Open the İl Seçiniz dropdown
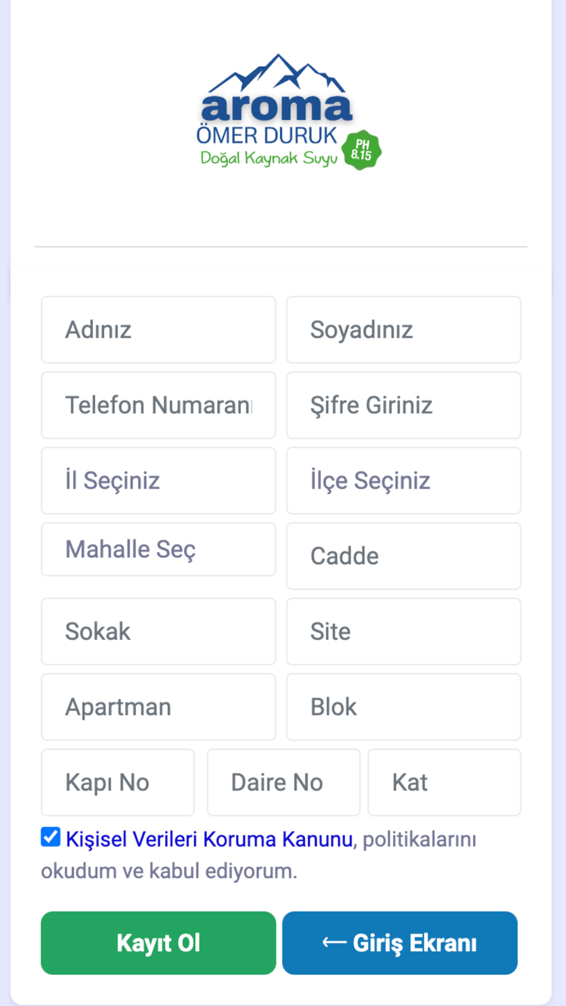This screenshot has width=566, height=1006. click(158, 481)
